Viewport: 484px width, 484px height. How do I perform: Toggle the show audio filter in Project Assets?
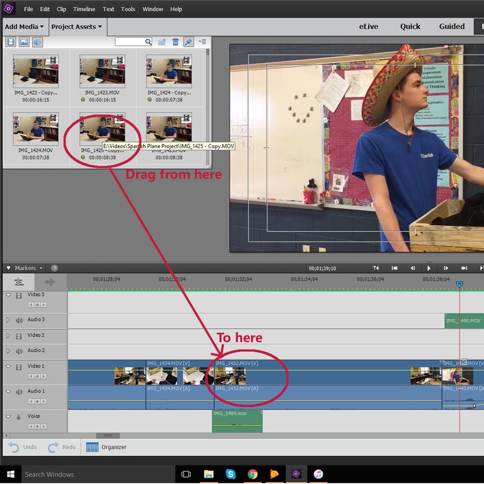coord(38,42)
